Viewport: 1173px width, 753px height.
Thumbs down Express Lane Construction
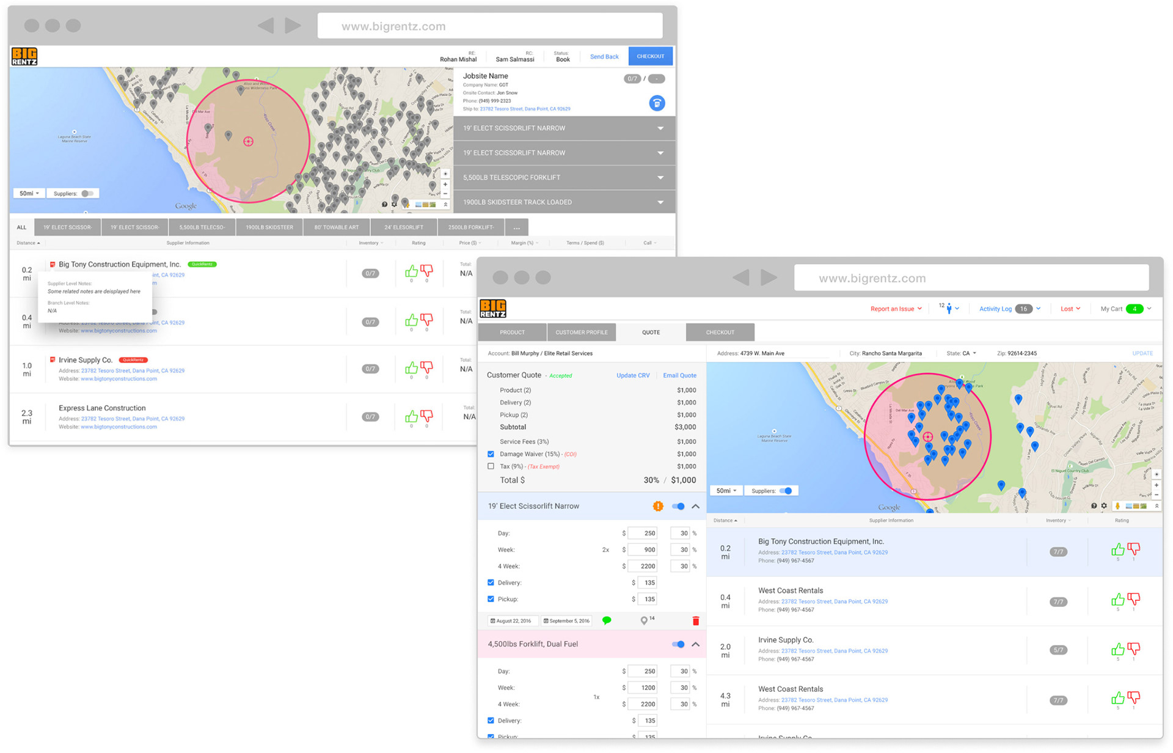pyautogui.click(x=427, y=416)
